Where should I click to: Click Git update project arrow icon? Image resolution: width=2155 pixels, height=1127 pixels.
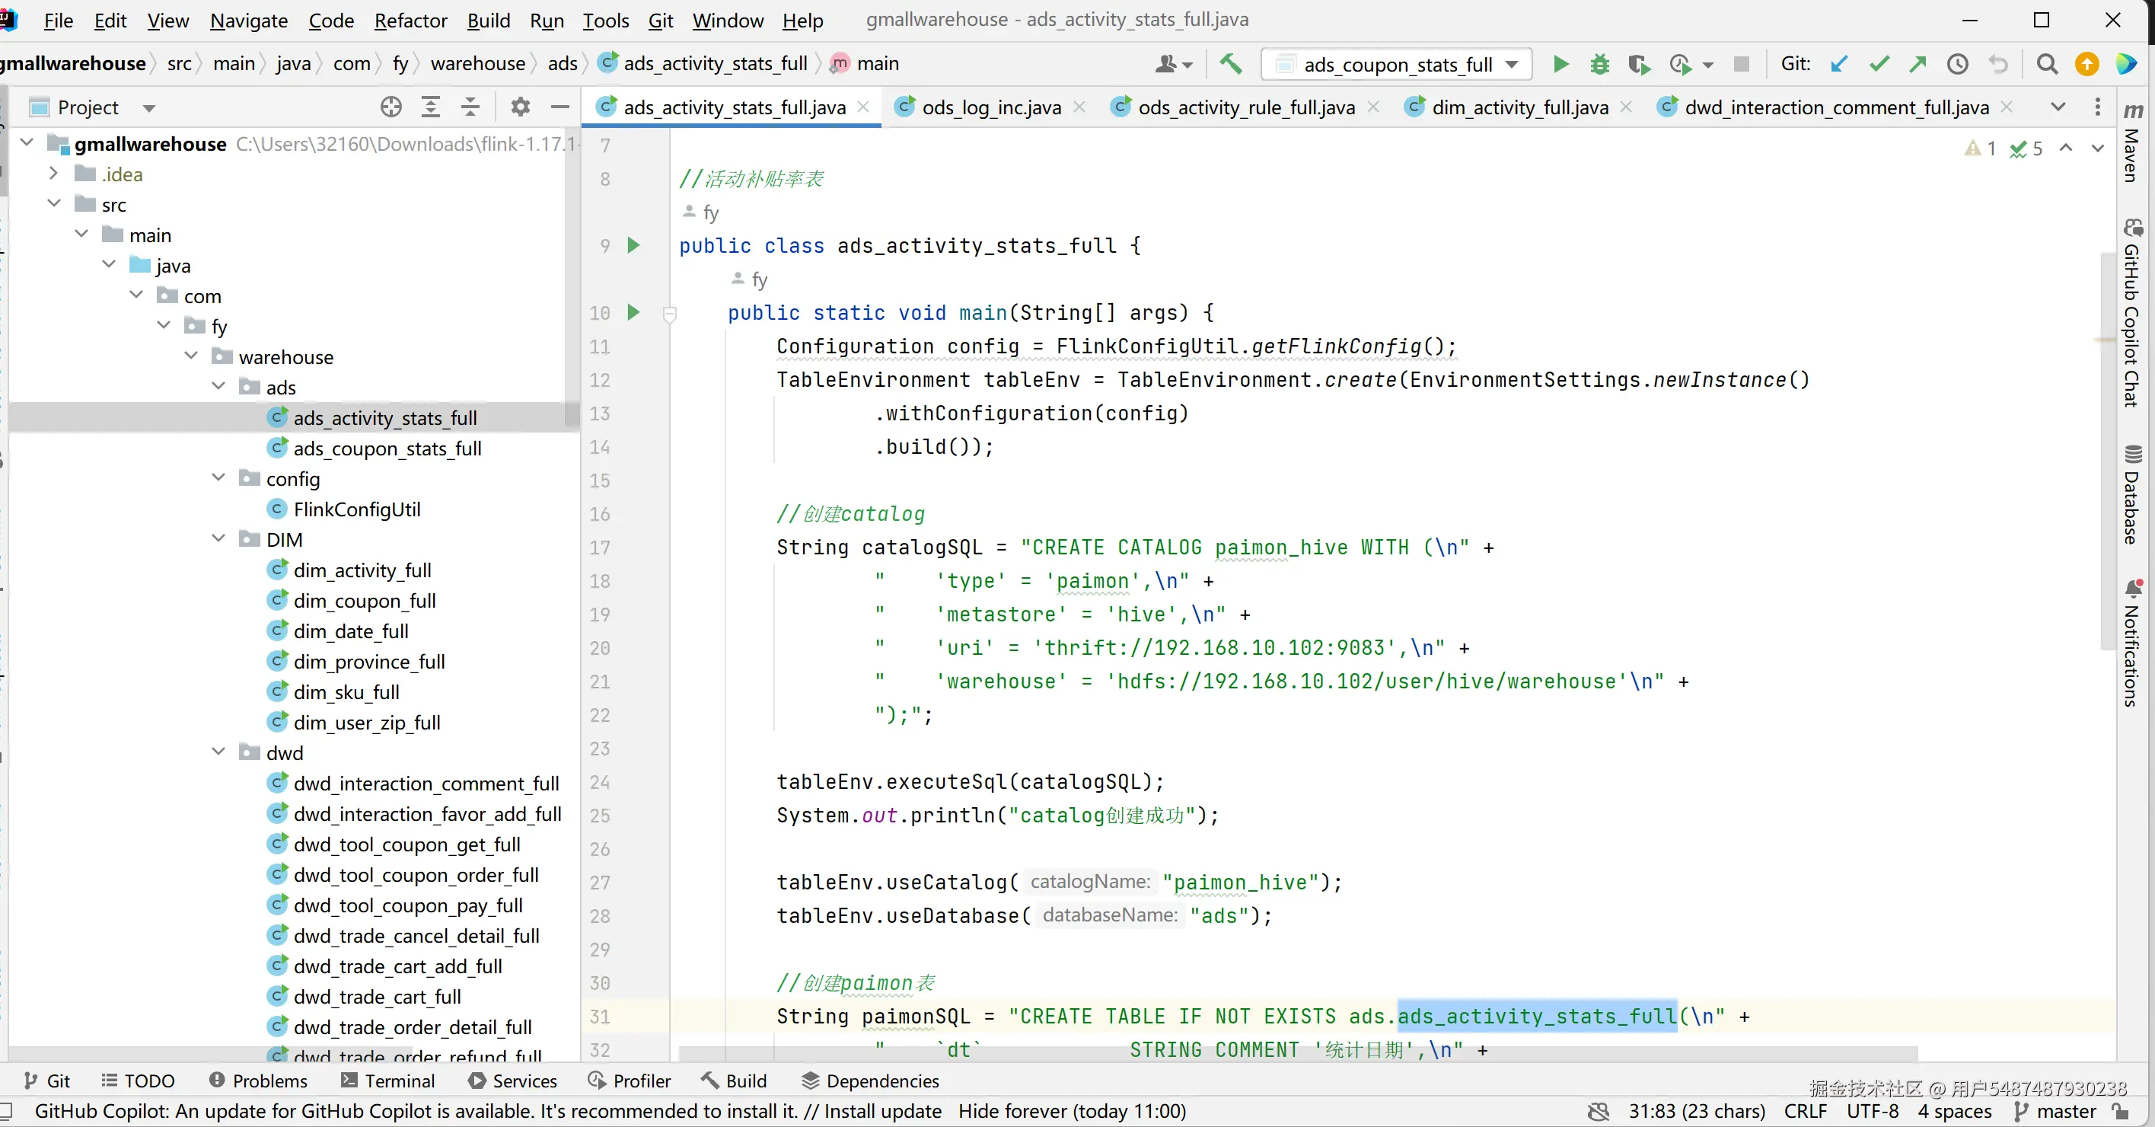[1839, 65]
